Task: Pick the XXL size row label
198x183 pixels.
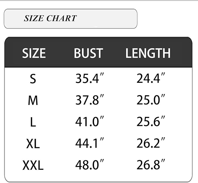Action: (x=33, y=165)
